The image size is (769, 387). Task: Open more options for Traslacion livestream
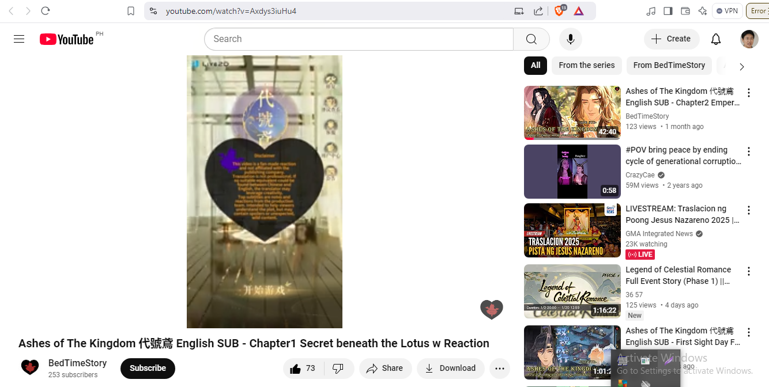(749, 210)
